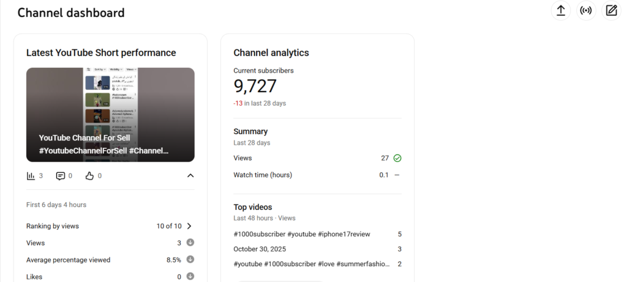
Task: Click the current subscribers count 9,727
Action: (255, 86)
